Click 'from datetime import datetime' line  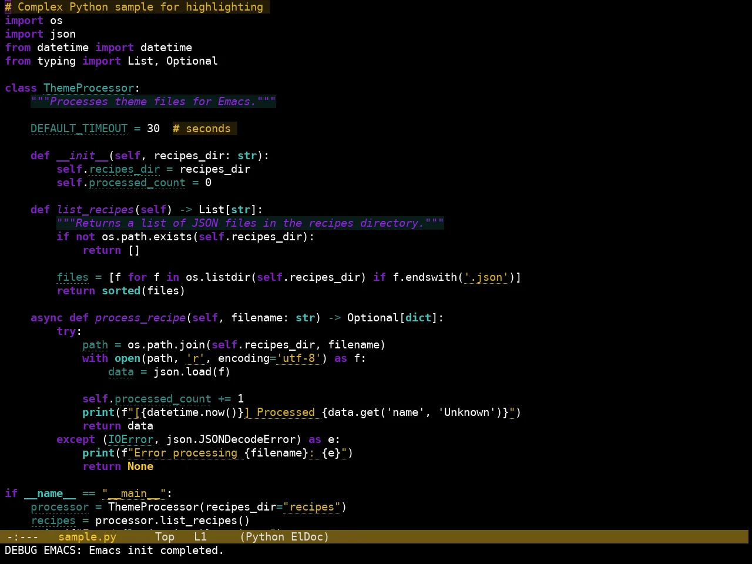pos(99,48)
